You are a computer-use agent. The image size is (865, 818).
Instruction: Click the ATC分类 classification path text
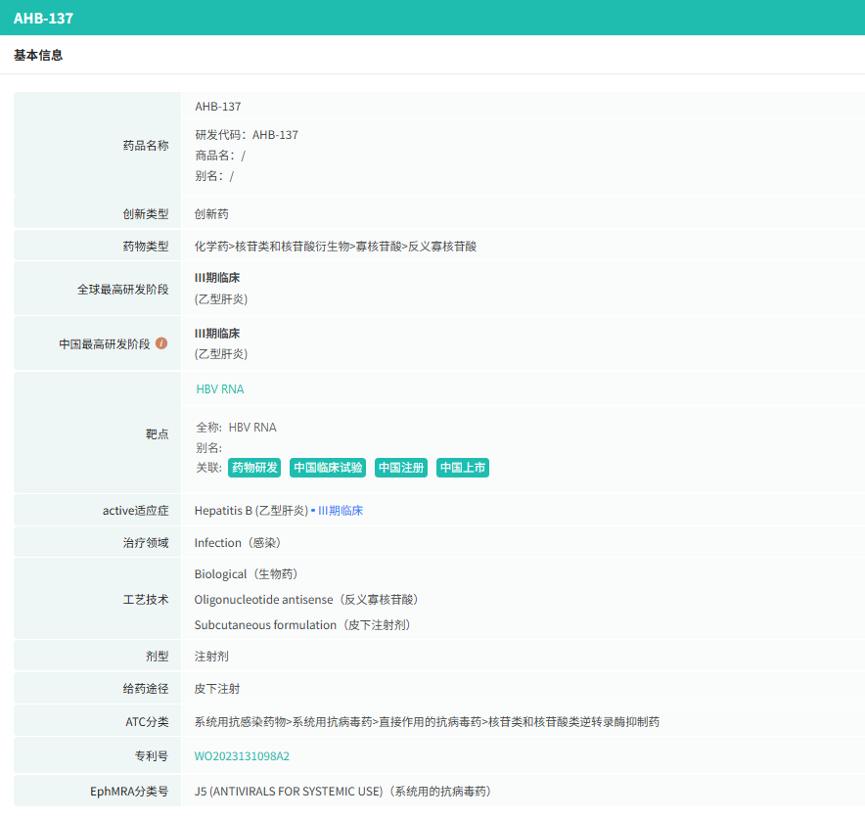427,722
